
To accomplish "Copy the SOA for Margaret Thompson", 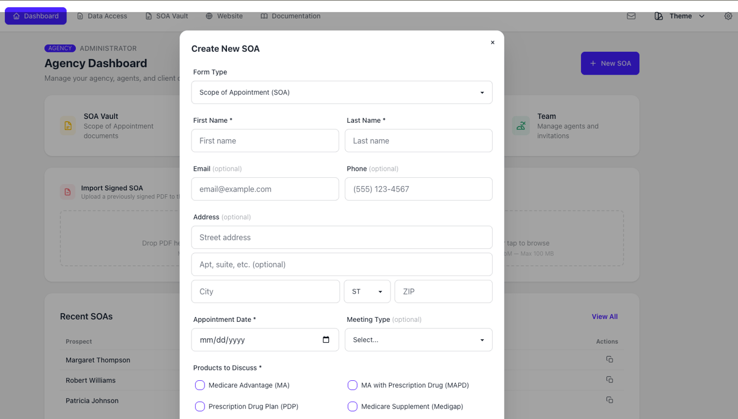I will pyautogui.click(x=609, y=360).
